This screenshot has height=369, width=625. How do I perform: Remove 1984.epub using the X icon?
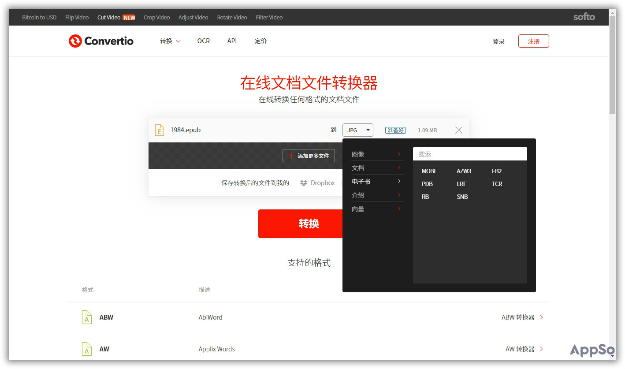pyautogui.click(x=458, y=130)
